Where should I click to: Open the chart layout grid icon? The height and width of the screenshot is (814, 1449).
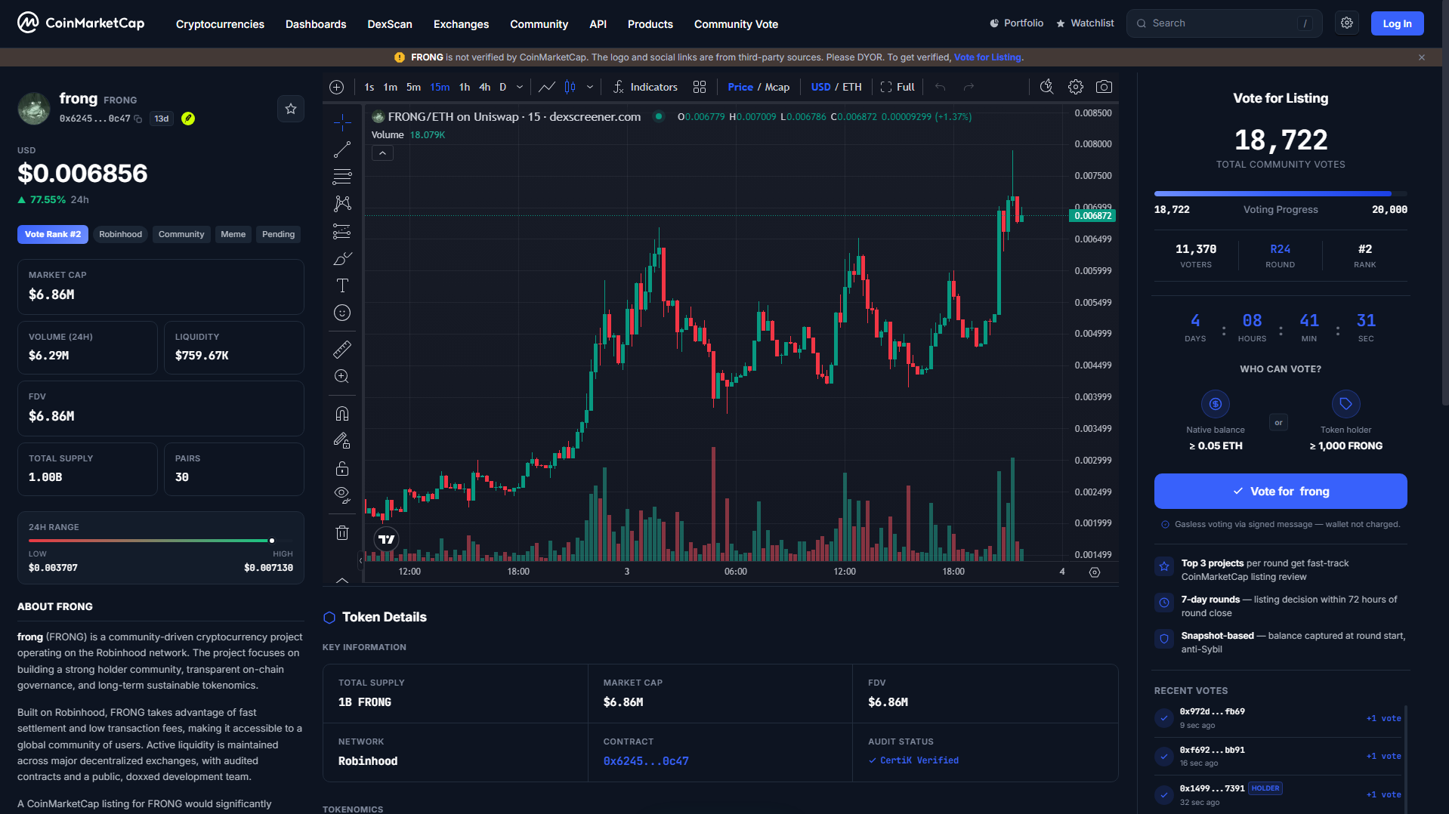pyautogui.click(x=700, y=87)
